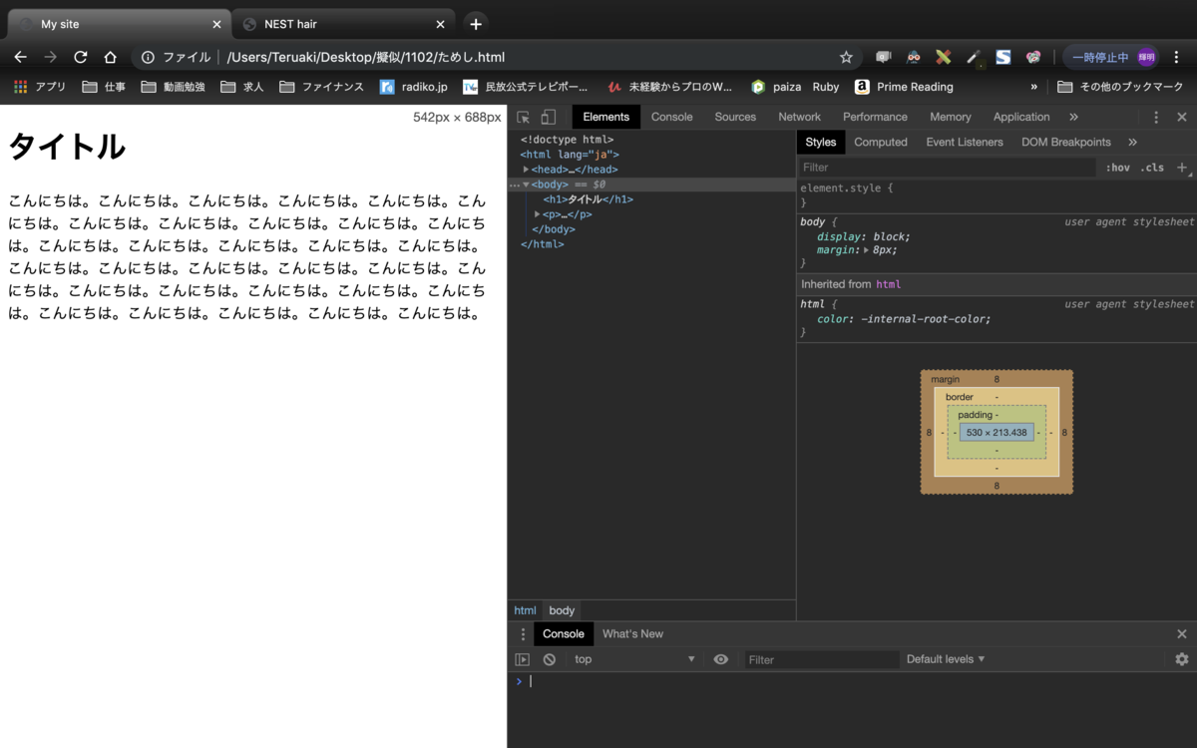Expand the head element in DOM tree
This screenshot has width=1197, height=748.
click(x=526, y=170)
